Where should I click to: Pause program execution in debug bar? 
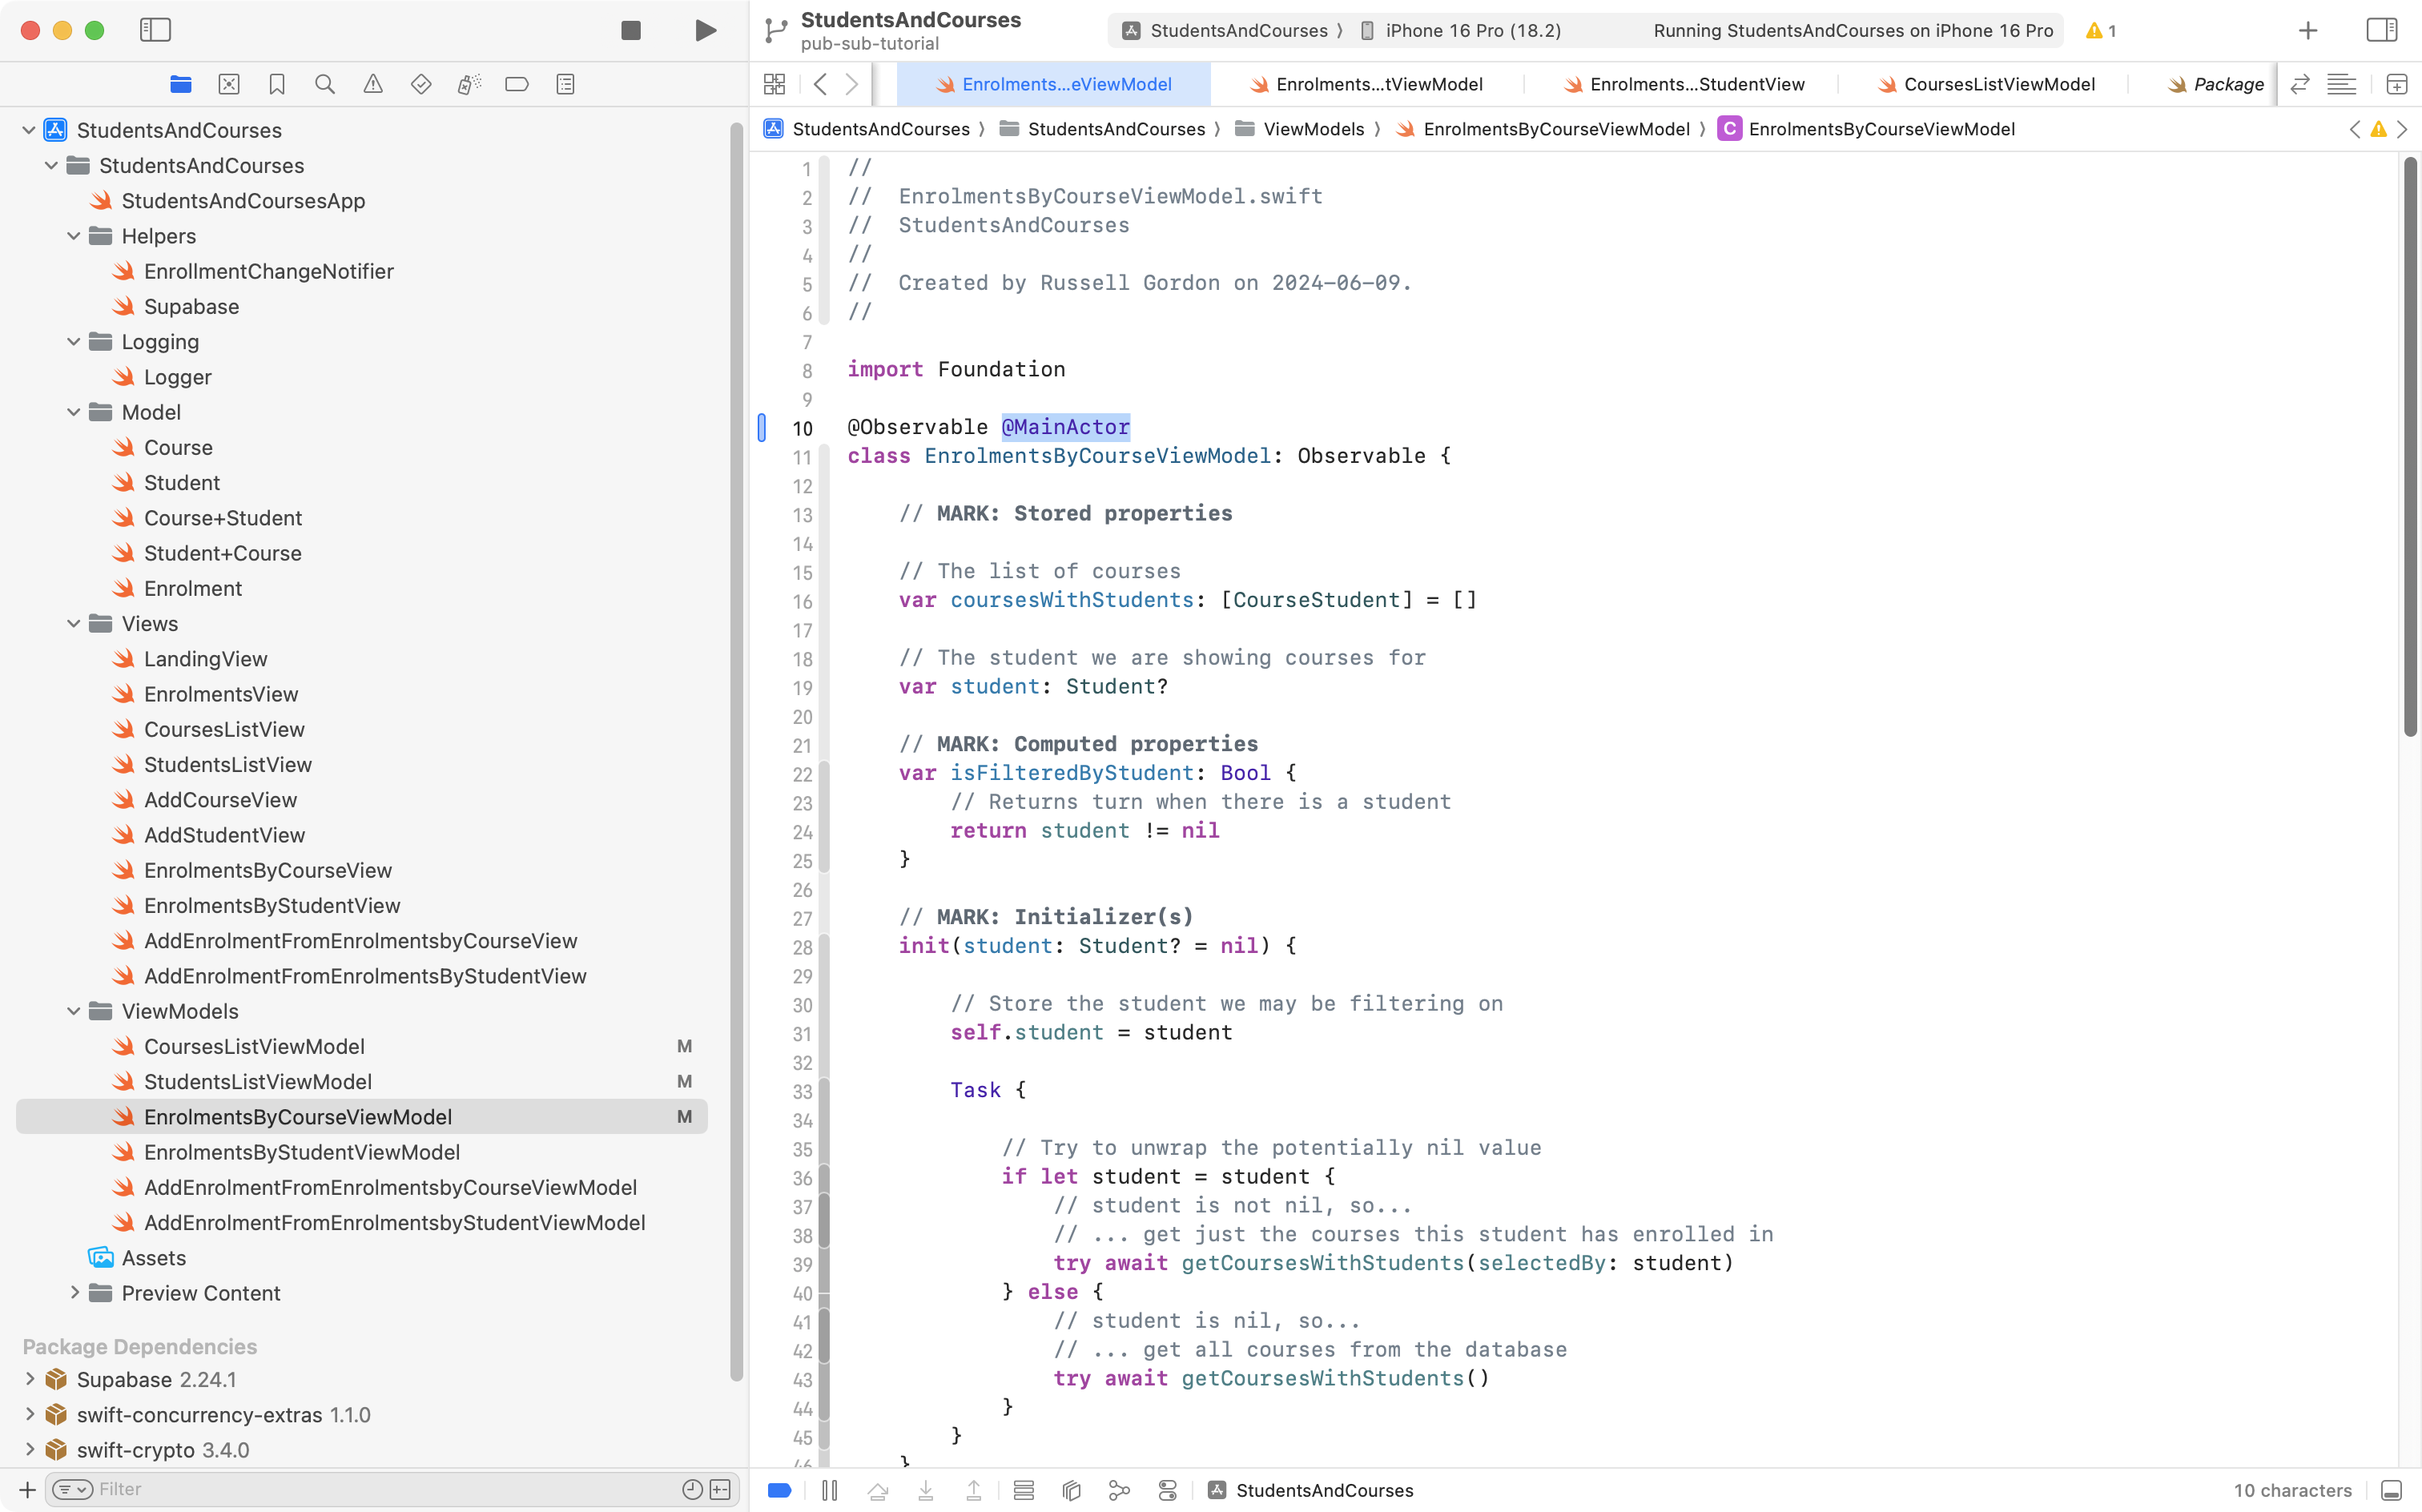829,1490
